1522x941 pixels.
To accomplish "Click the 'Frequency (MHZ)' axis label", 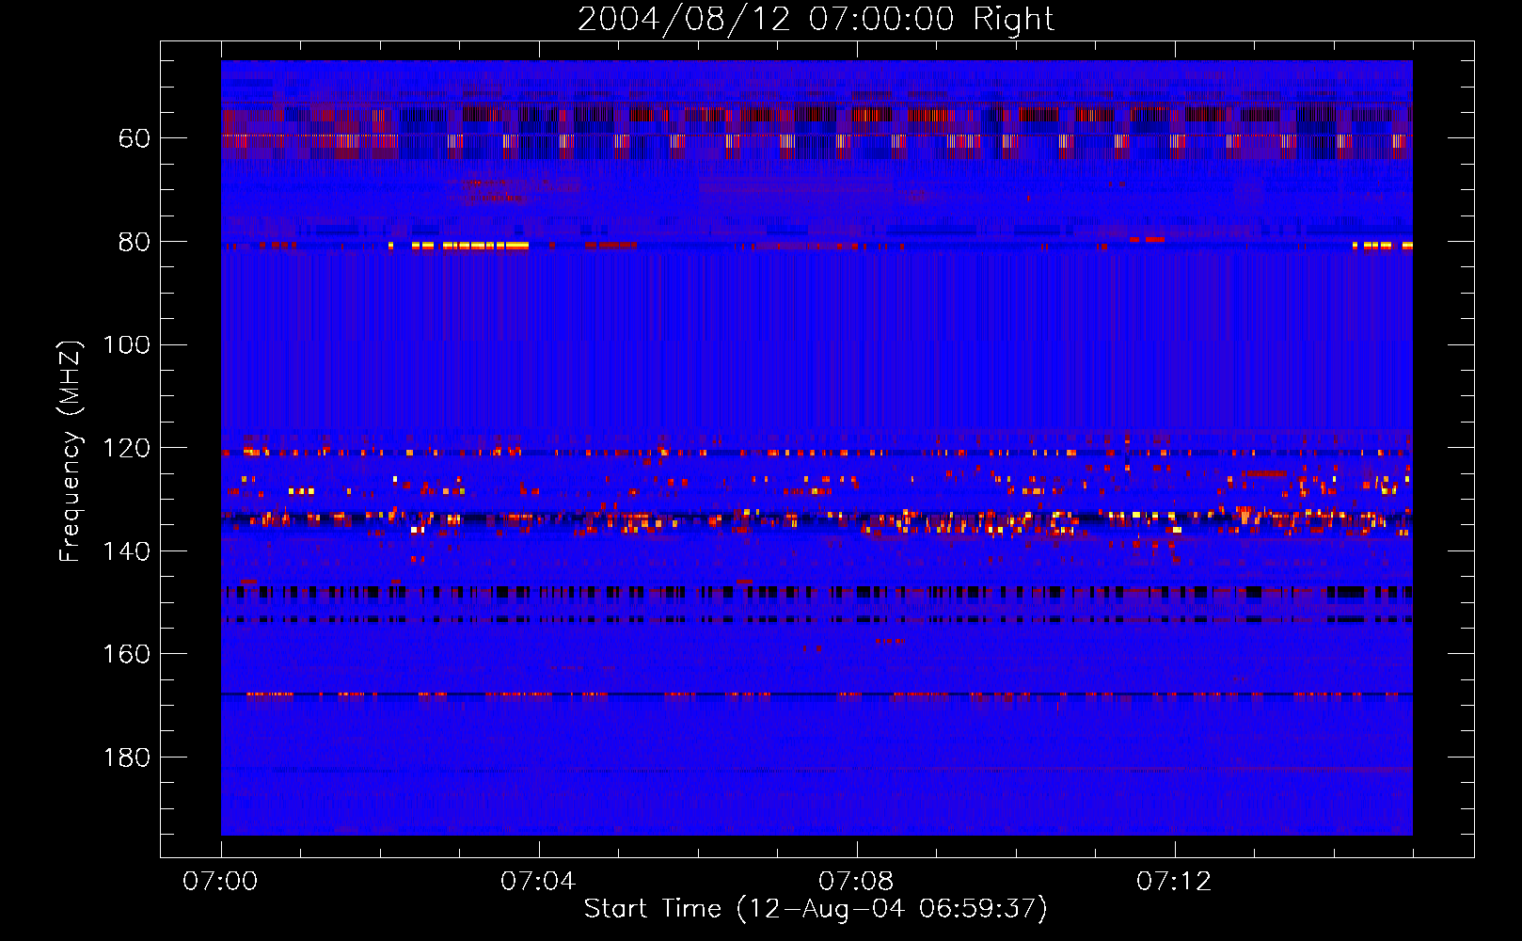I will coord(71,451).
